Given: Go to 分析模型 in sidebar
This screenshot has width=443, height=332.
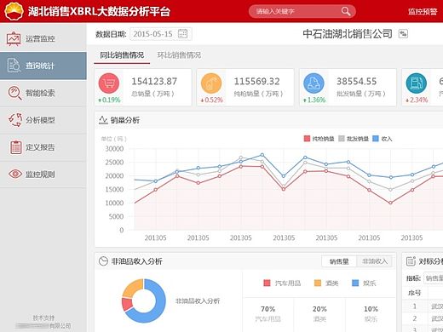Looking at the screenshot, I should [x=43, y=120].
